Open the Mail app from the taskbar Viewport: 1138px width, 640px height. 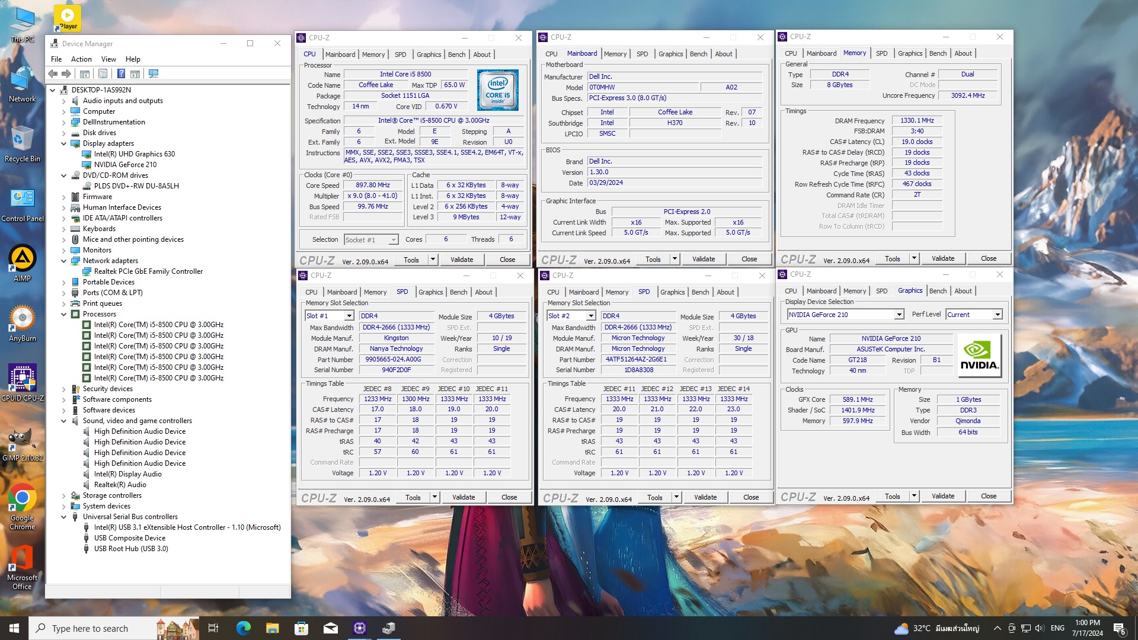tap(331, 628)
